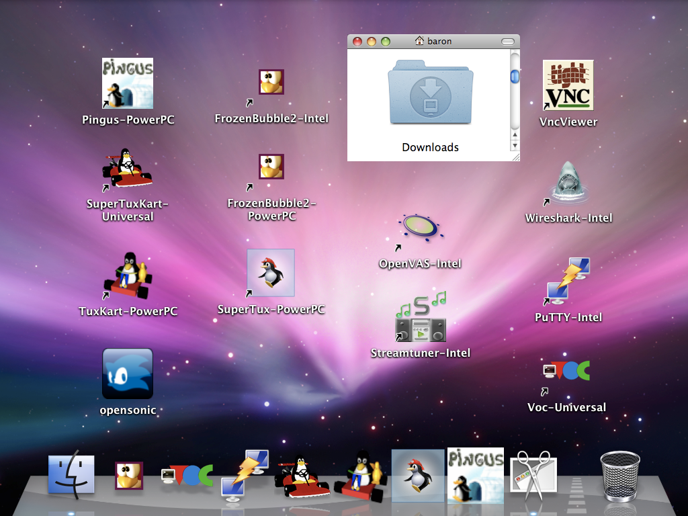Select the Streamtuner-Intel boombox icon

421,317
